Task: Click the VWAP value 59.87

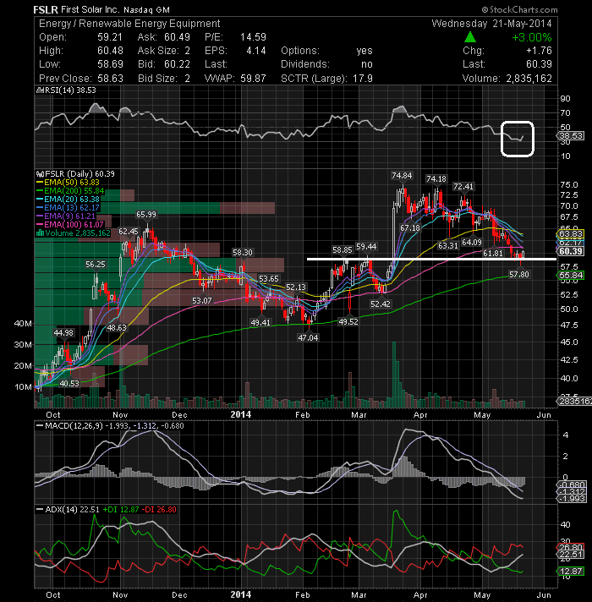Action: tap(253, 79)
